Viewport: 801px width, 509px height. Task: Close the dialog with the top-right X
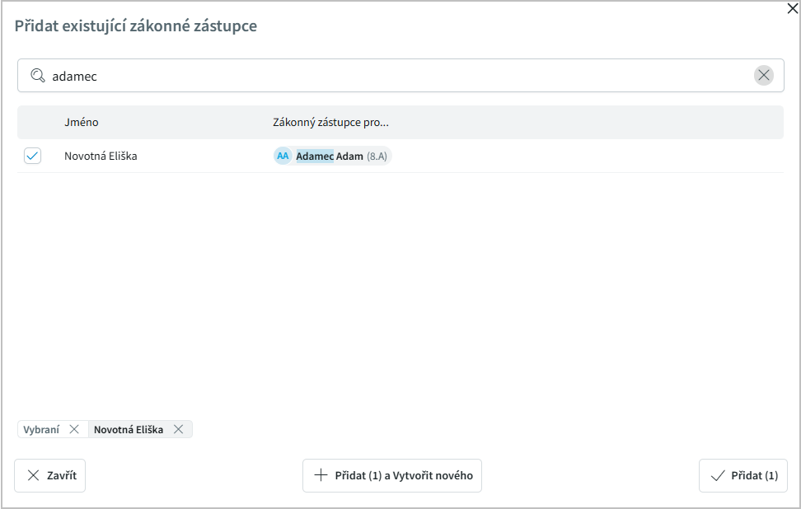(x=793, y=9)
